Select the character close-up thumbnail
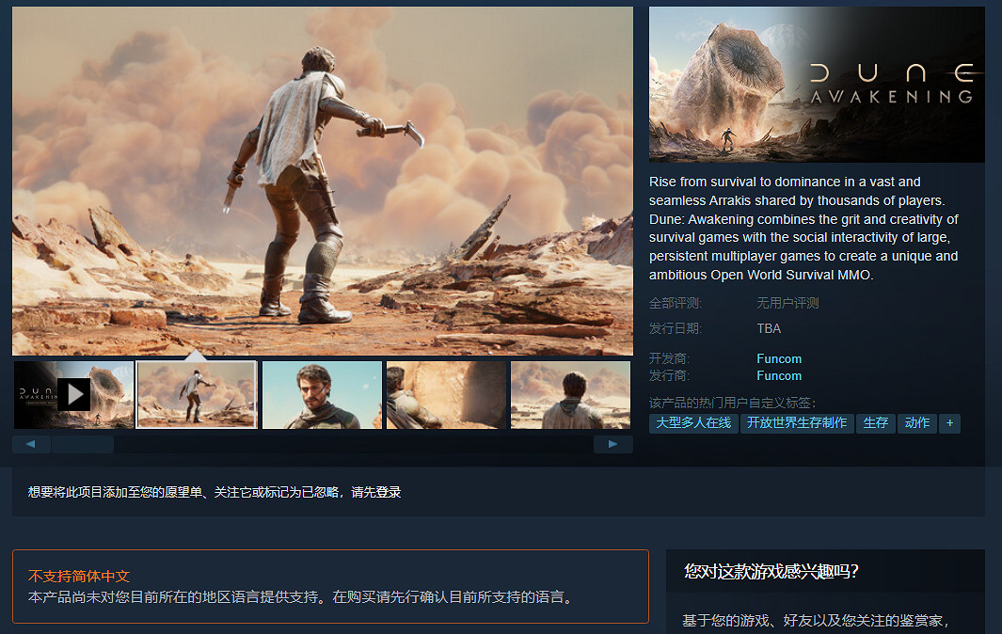The width and height of the screenshot is (1002, 634). click(x=322, y=394)
